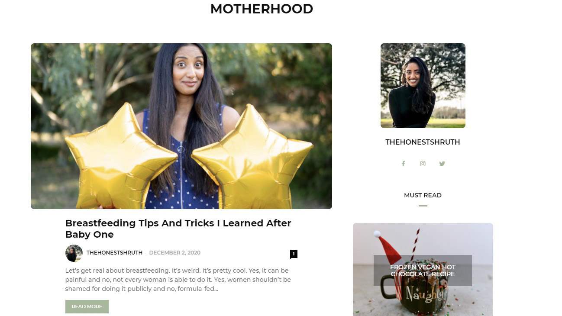562x316 pixels.
Task: Open the Instagram profile icon
Action: [423, 164]
